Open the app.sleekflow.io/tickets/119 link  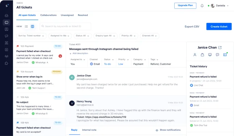106,117
